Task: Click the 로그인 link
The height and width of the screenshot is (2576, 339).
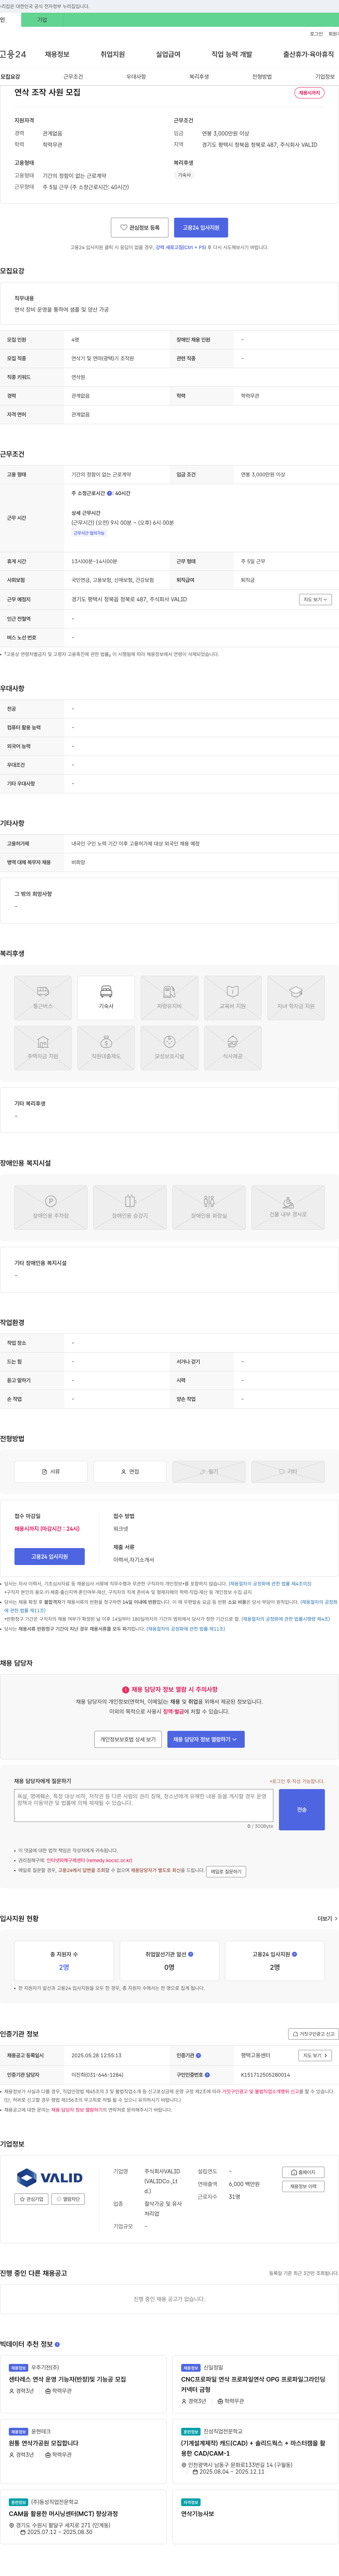Action: pos(316,34)
